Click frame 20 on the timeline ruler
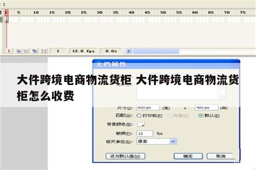Viewport: 256px width, 170px height. coord(68,12)
